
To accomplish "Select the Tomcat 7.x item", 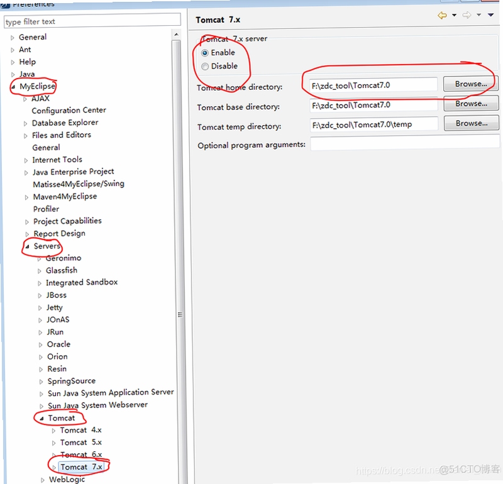I will coord(82,467).
